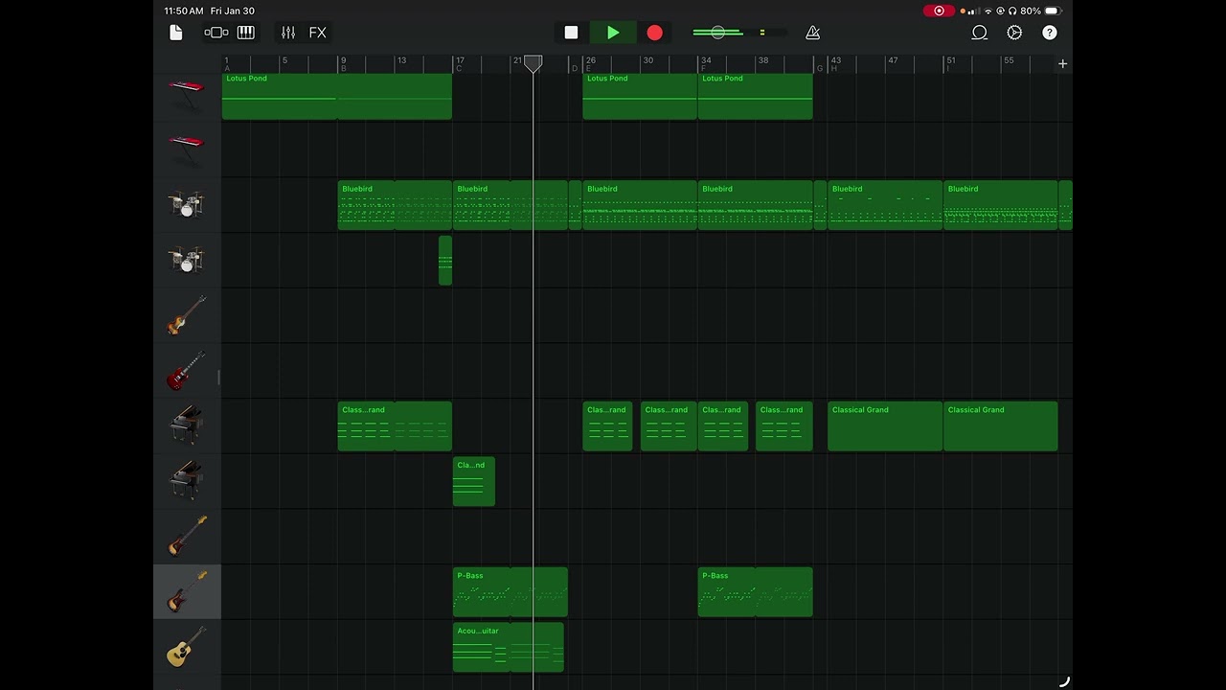Select the Class...rand region at bar 9

pyautogui.click(x=395, y=426)
